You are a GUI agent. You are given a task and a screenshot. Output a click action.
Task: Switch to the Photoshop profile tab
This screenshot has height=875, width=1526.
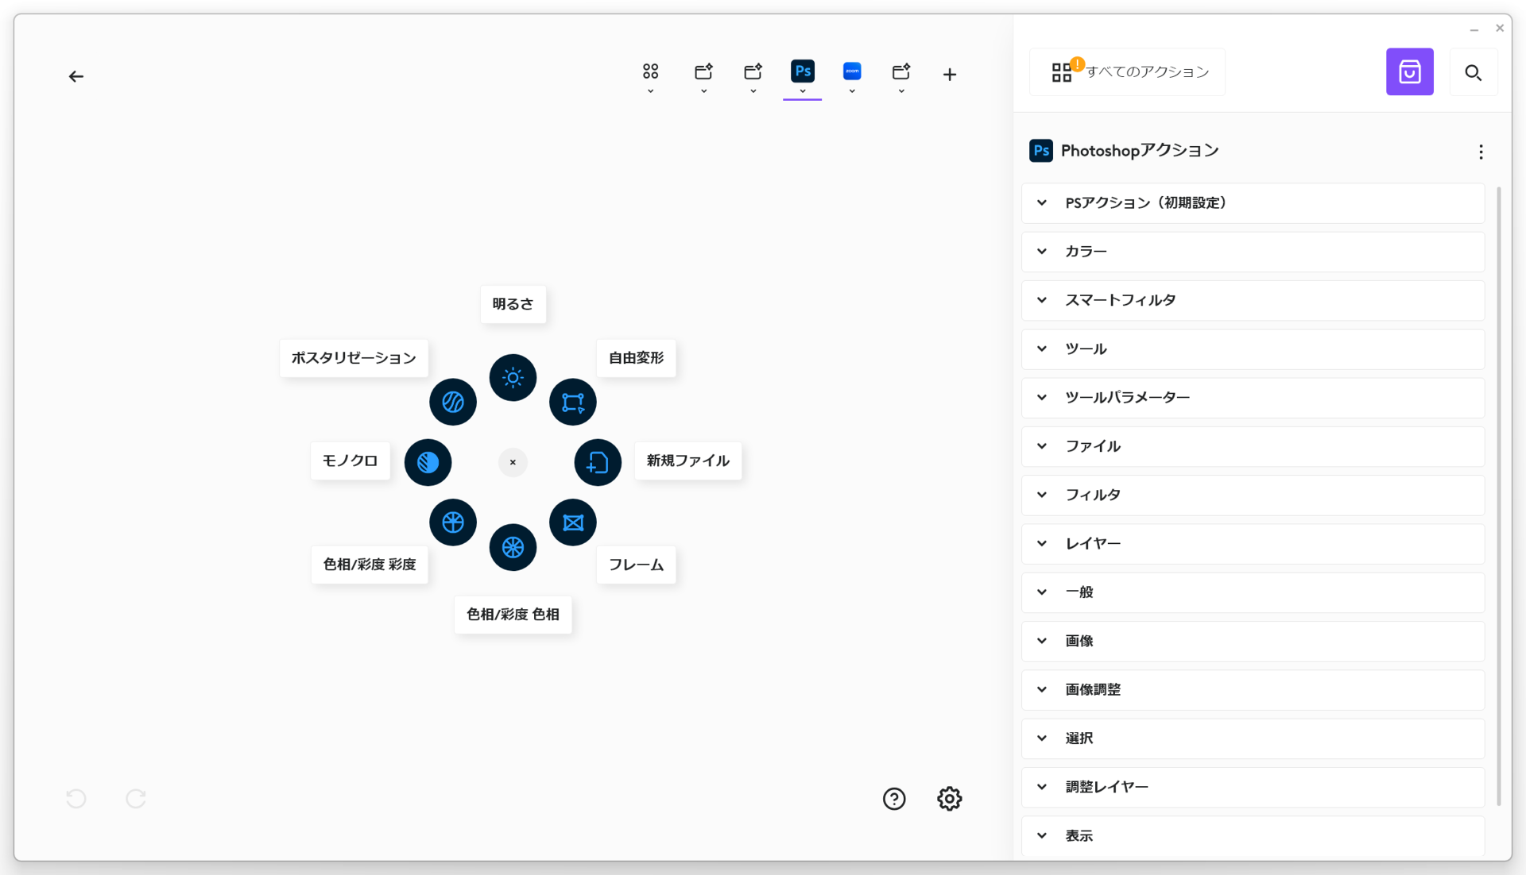802,72
